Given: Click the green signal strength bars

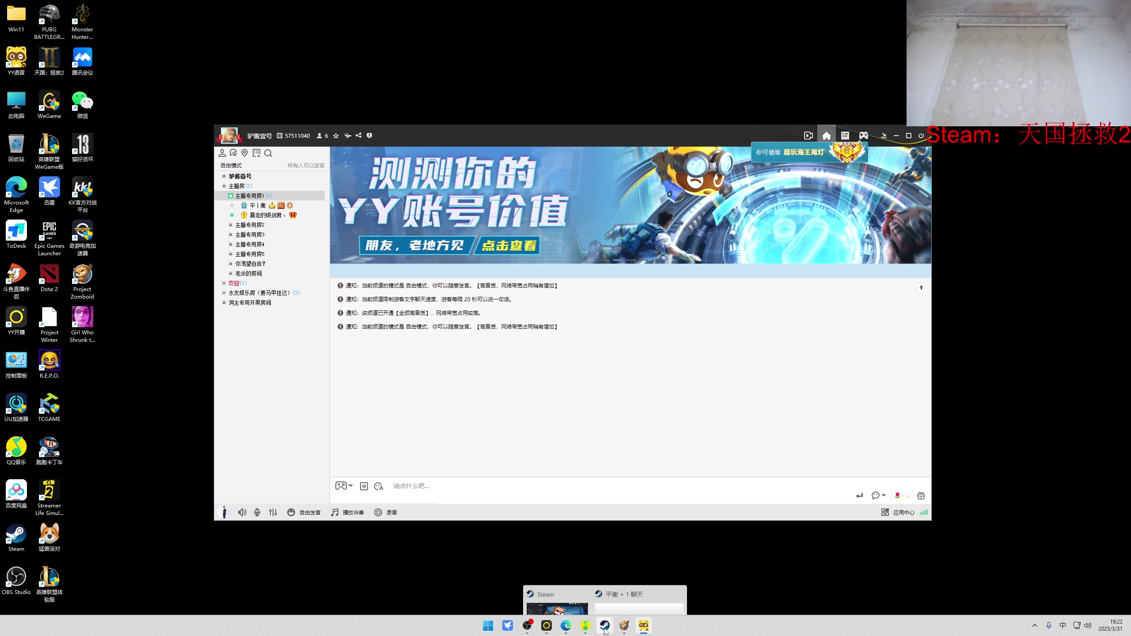Looking at the screenshot, I should pos(924,512).
